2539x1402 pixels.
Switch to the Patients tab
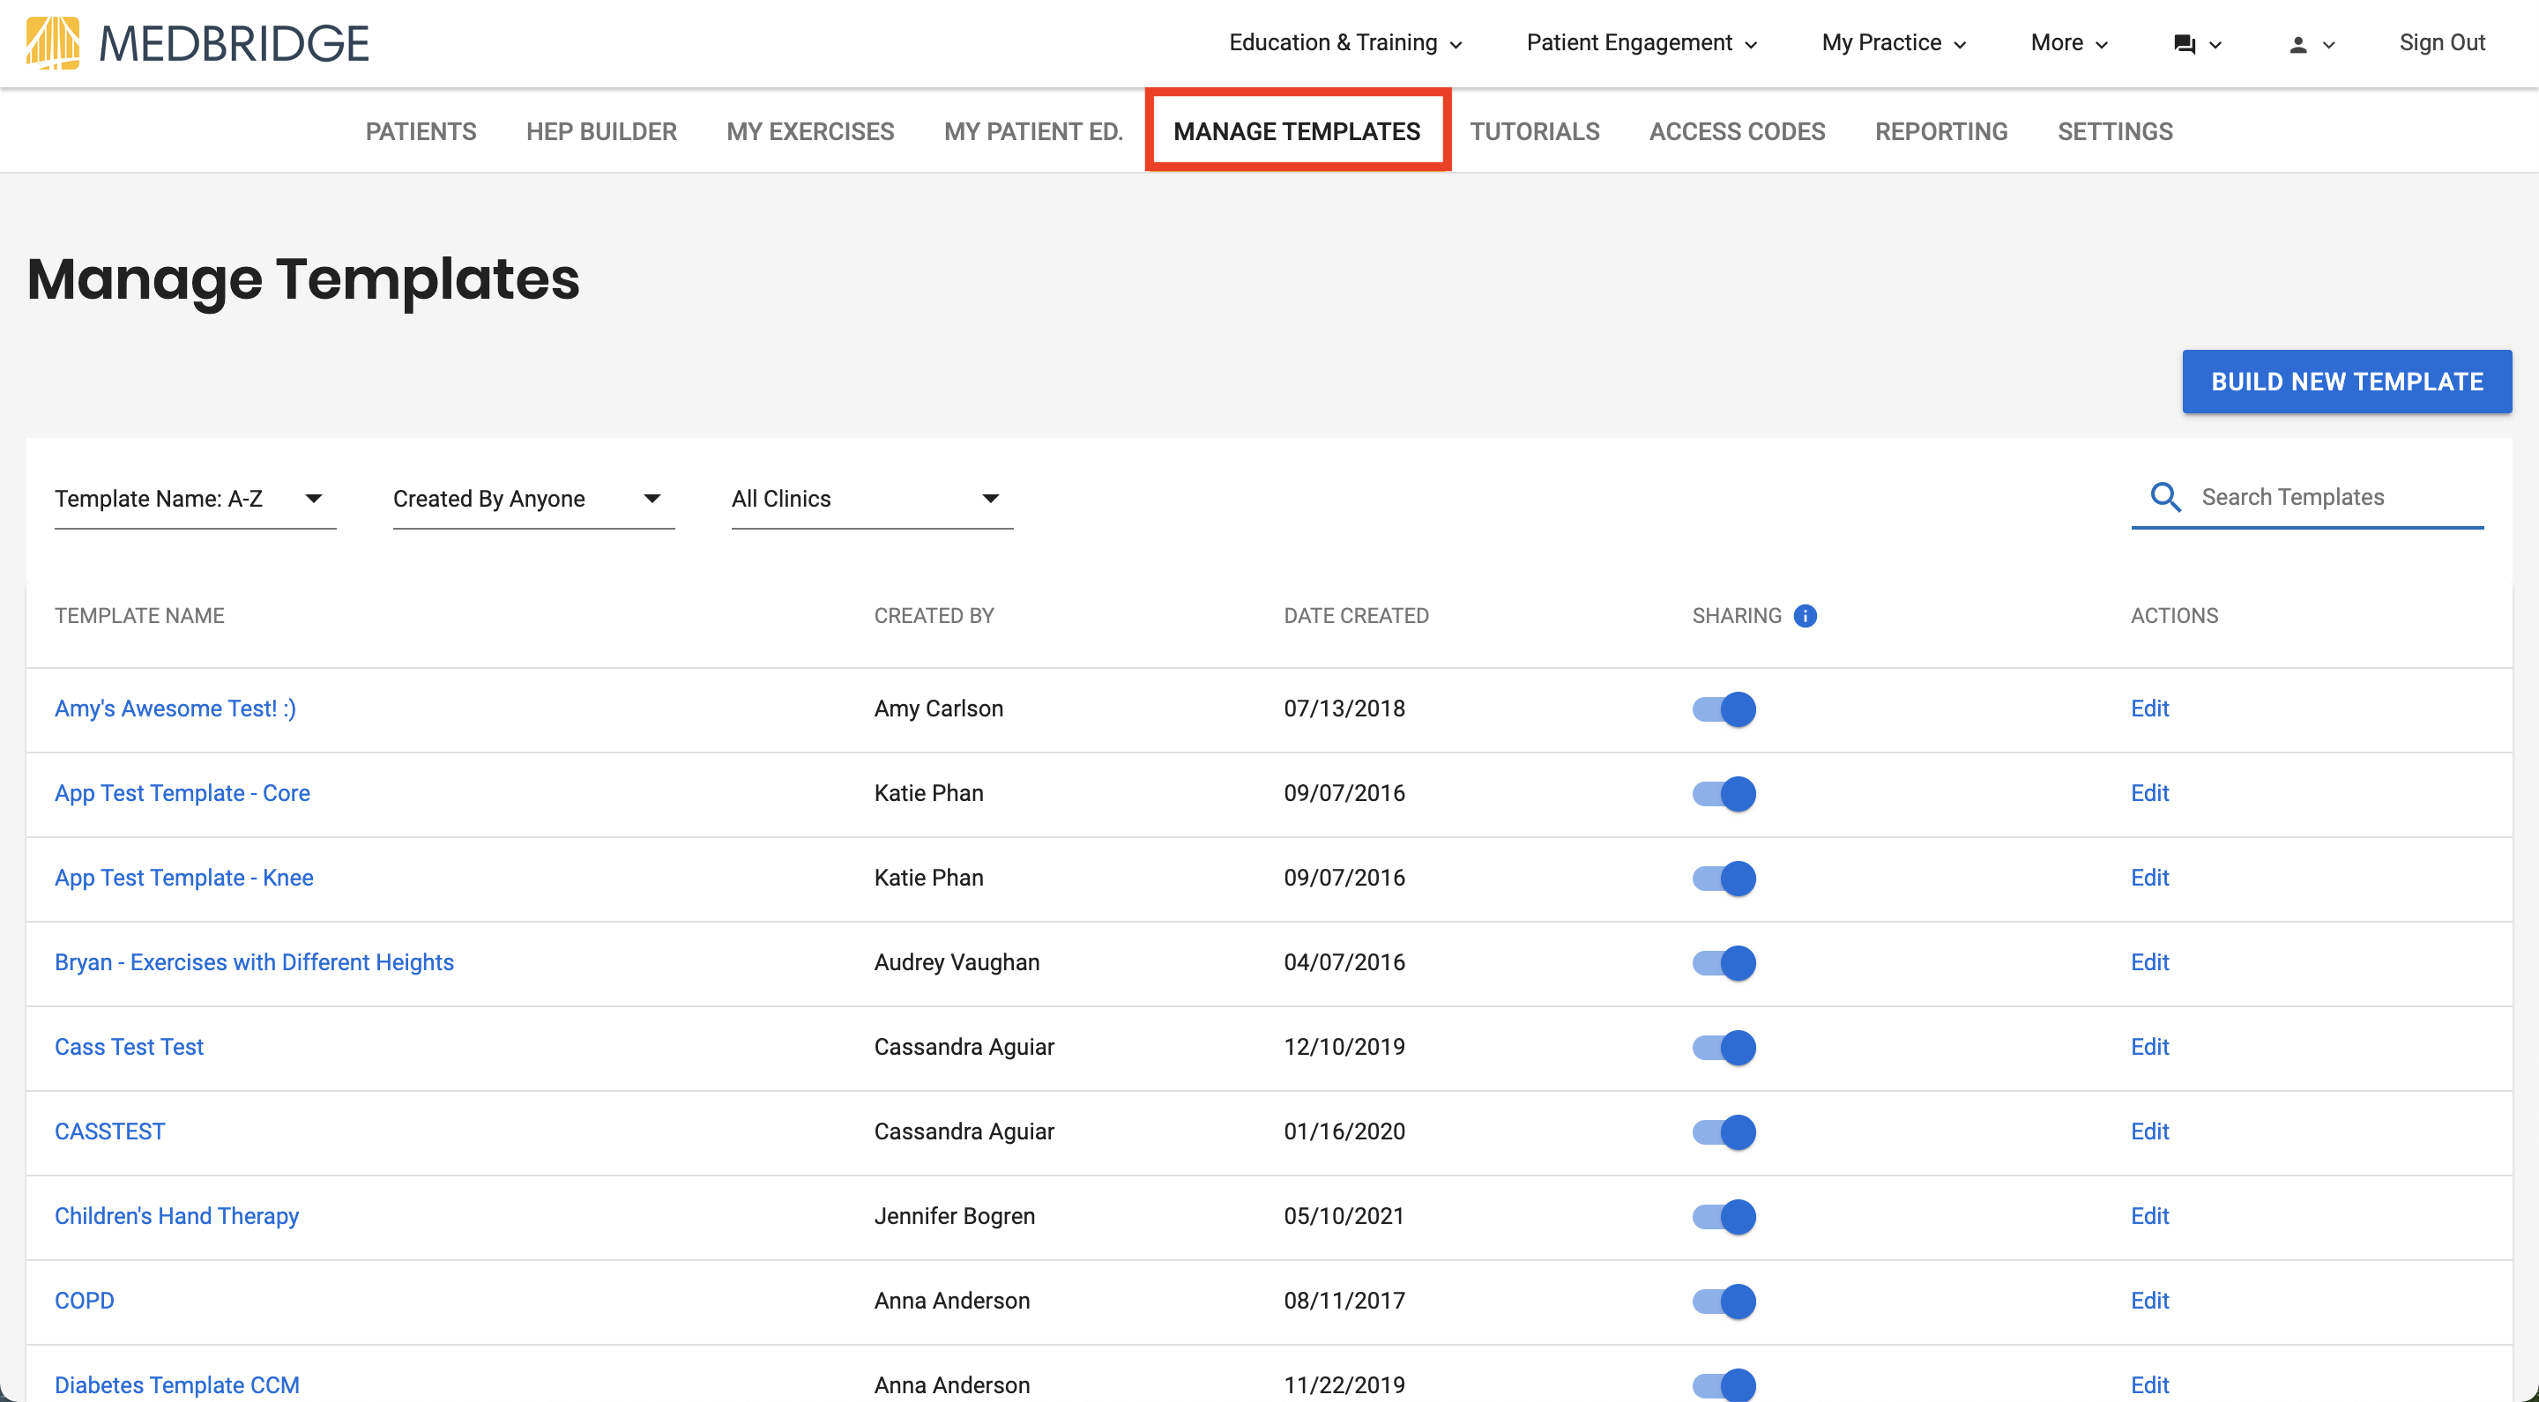[421, 131]
